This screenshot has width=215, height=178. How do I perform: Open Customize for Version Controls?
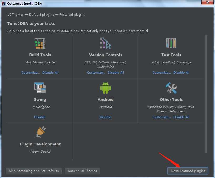tap(96, 73)
